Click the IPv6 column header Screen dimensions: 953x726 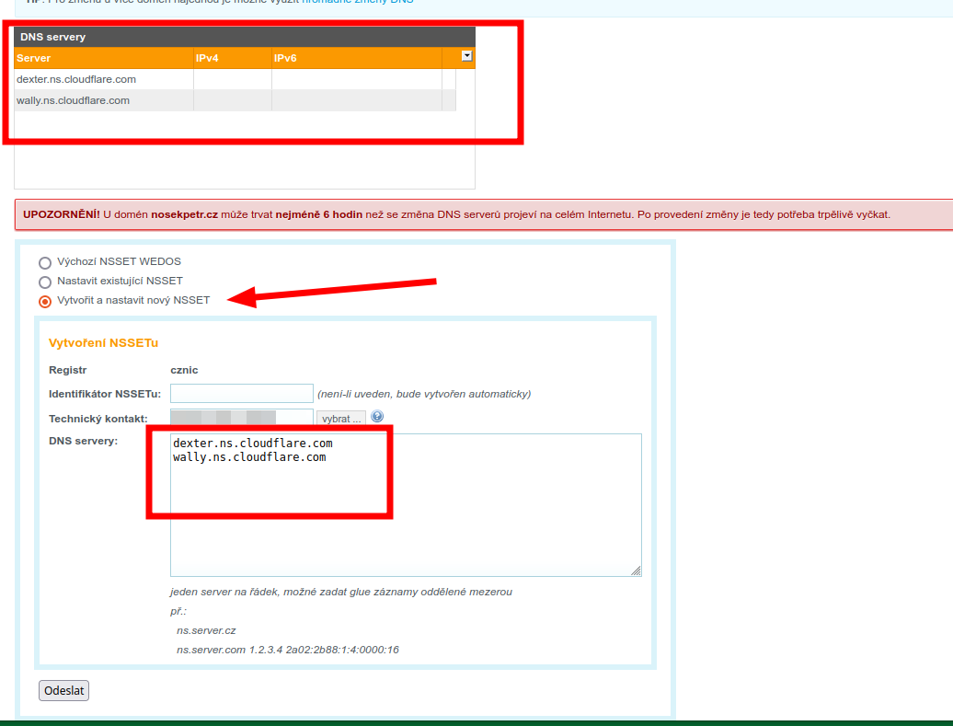[356, 58]
